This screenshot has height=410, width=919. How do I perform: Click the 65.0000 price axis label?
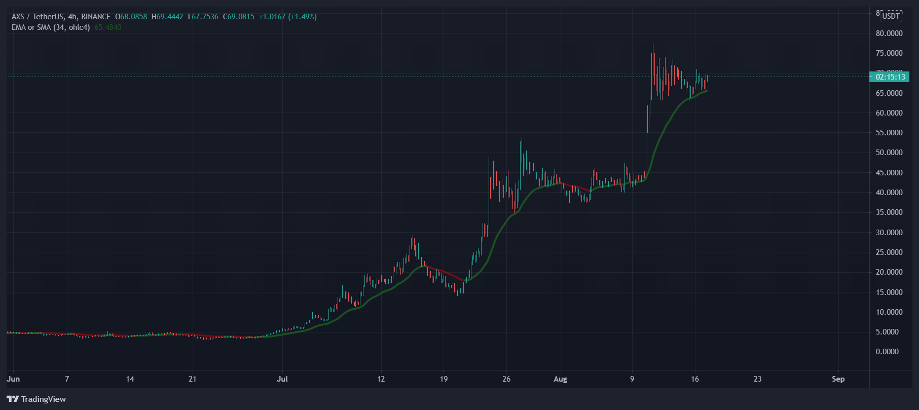889,93
